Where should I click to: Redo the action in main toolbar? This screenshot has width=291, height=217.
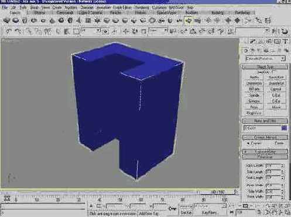(x=18, y=32)
